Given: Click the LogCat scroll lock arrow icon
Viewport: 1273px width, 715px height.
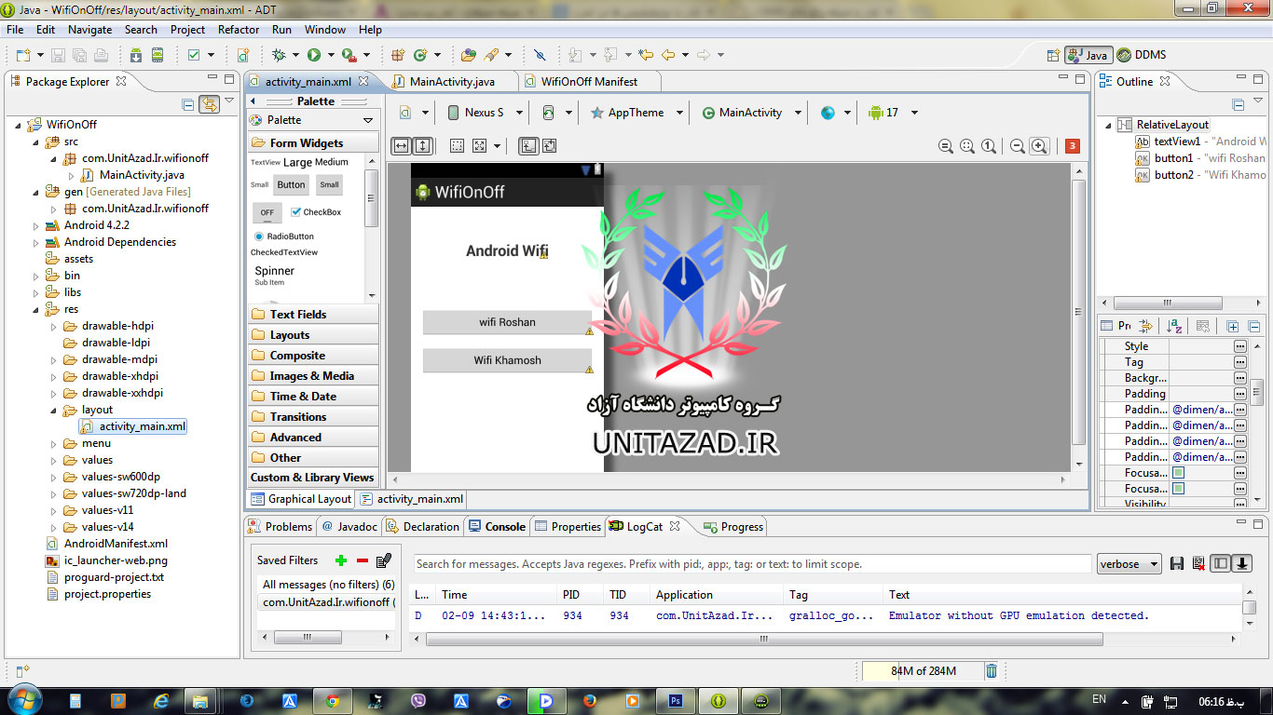Looking at the screenshot, I should click(1242, 563).
